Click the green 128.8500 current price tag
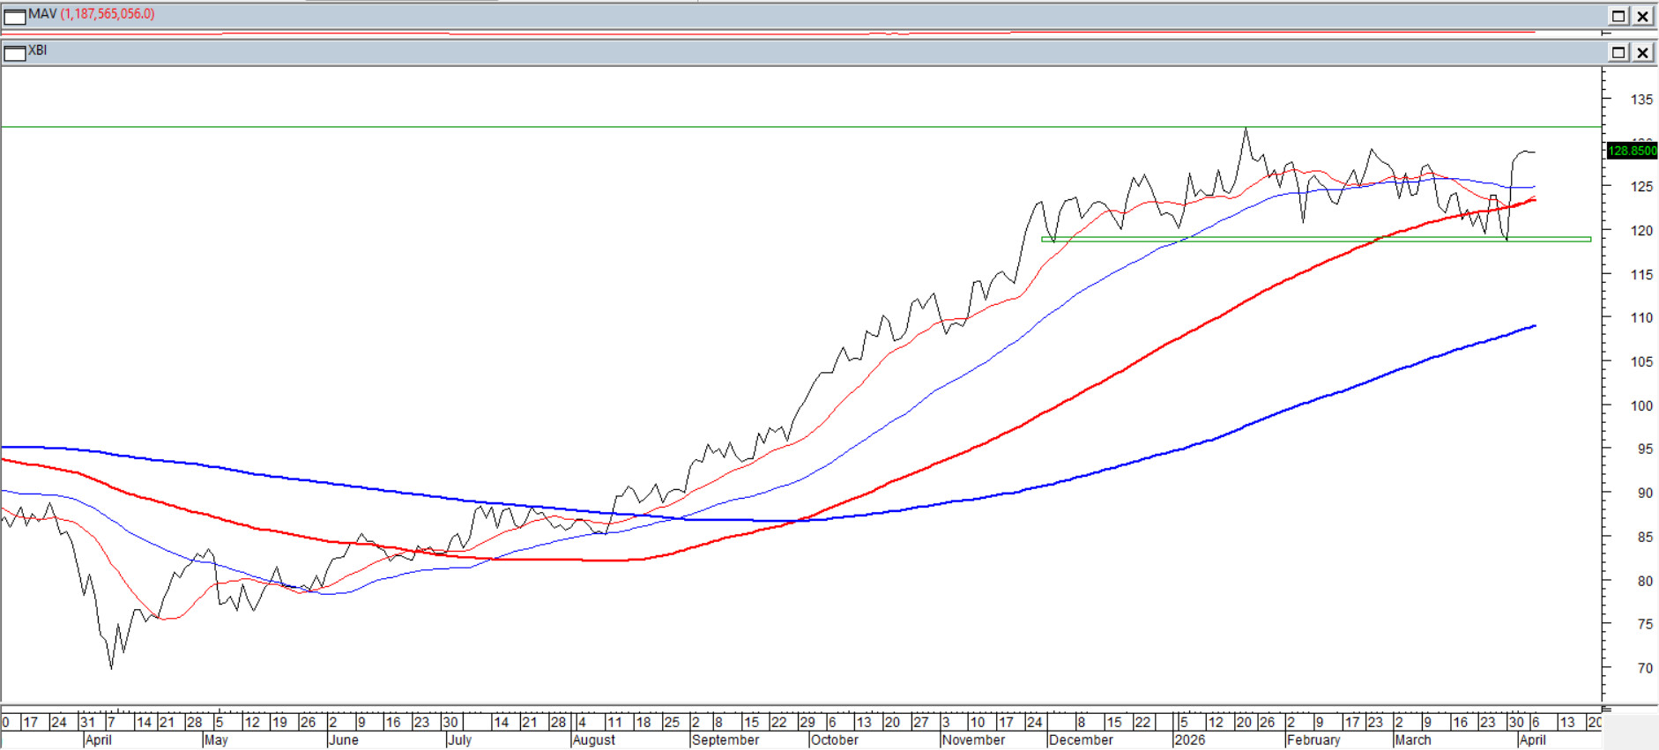 coord(1632,151)
